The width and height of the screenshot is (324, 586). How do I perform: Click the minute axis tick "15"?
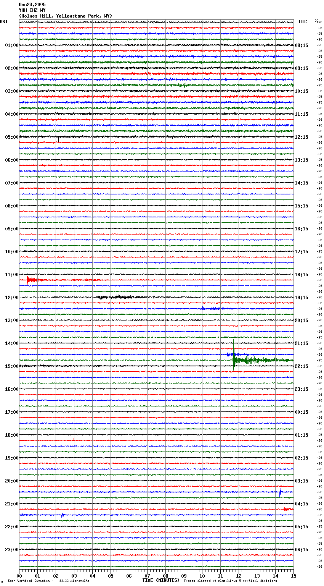click(294, 576)
